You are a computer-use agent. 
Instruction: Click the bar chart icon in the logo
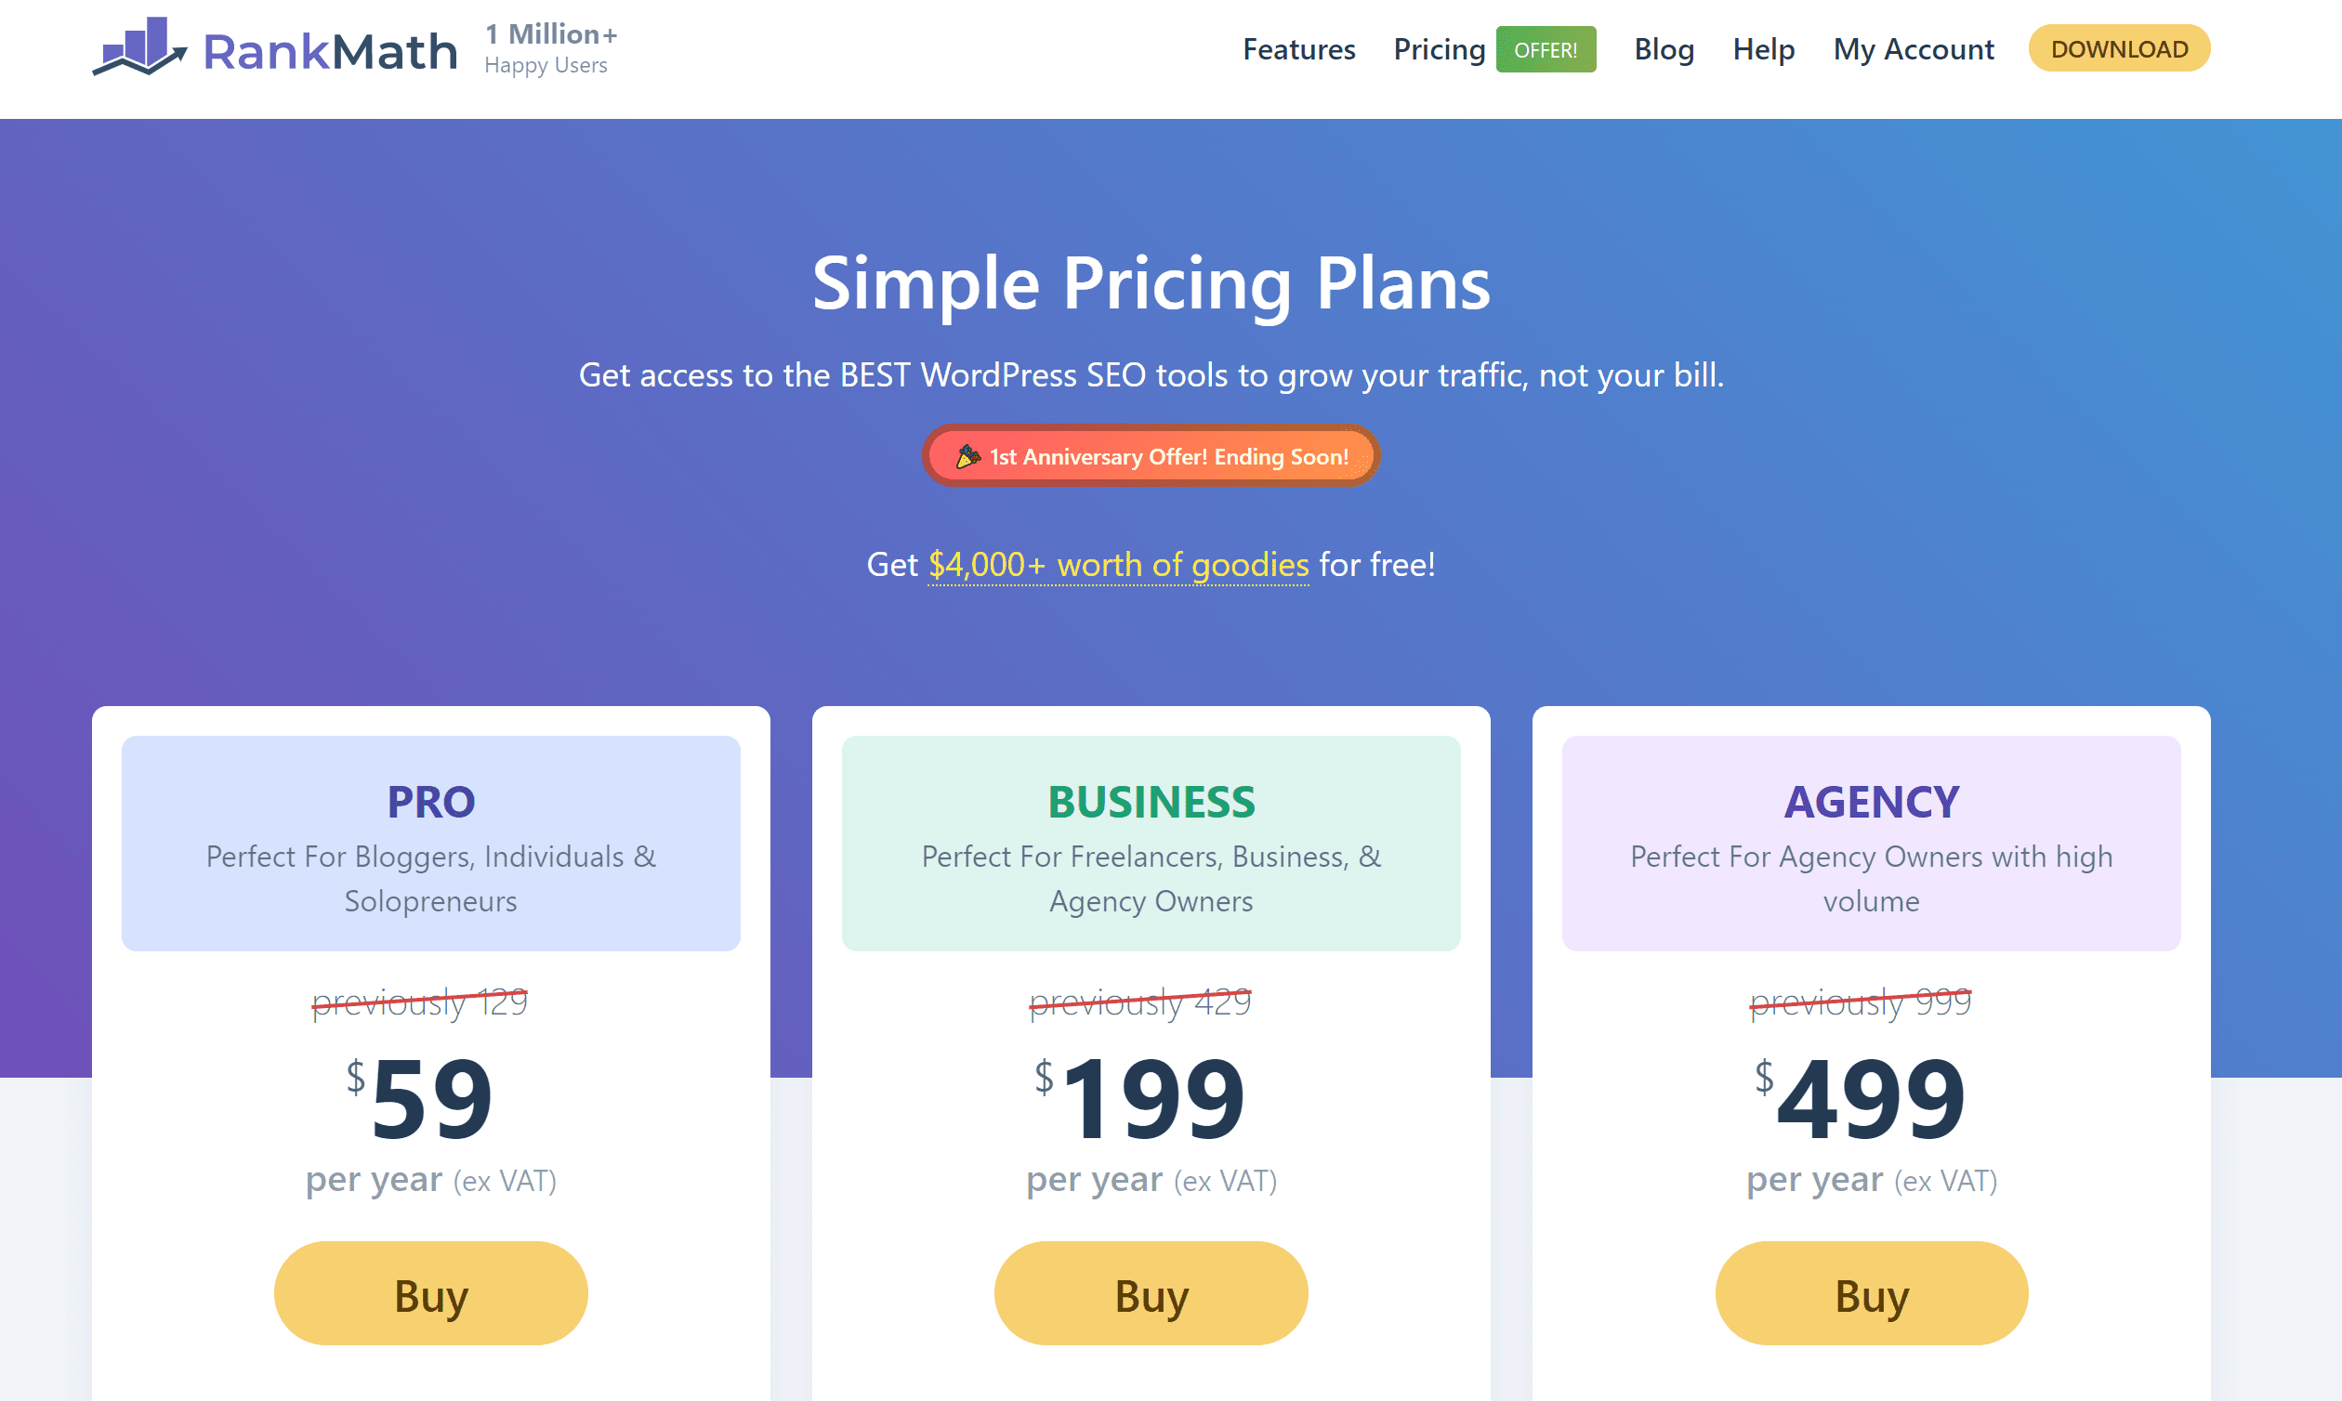[x=139, y=46]
